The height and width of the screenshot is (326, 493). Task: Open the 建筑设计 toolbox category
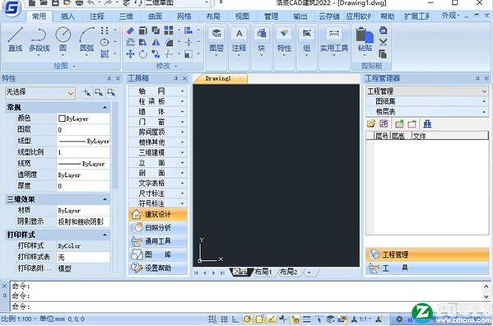(158, 214)
